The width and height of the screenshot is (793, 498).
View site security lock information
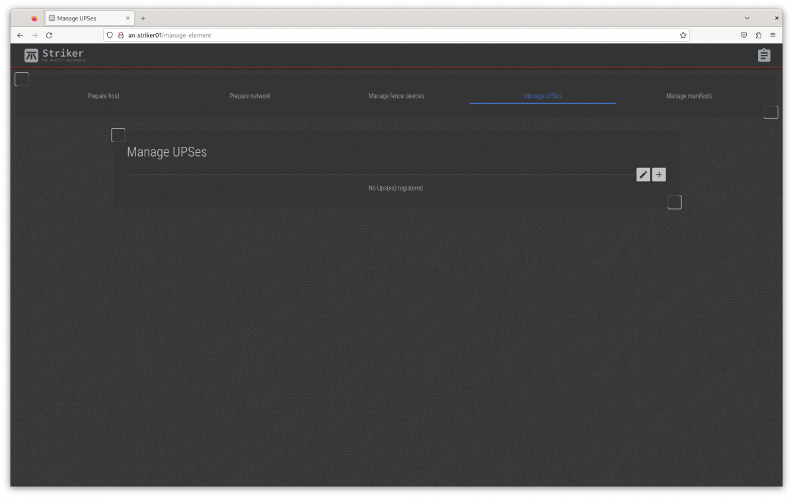121,35
